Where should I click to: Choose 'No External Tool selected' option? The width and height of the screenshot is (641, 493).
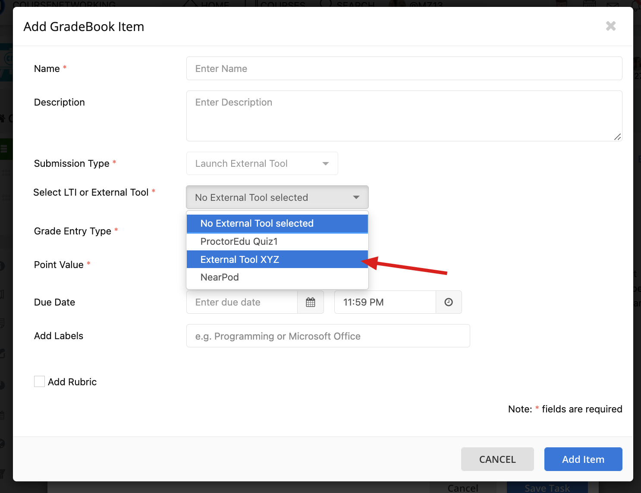[x=277, y=224]
